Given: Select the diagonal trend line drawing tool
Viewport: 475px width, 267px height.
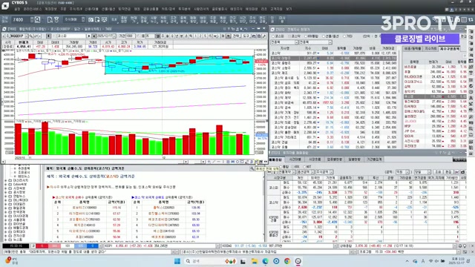Looking at the screenshot, I should (214, 162).
